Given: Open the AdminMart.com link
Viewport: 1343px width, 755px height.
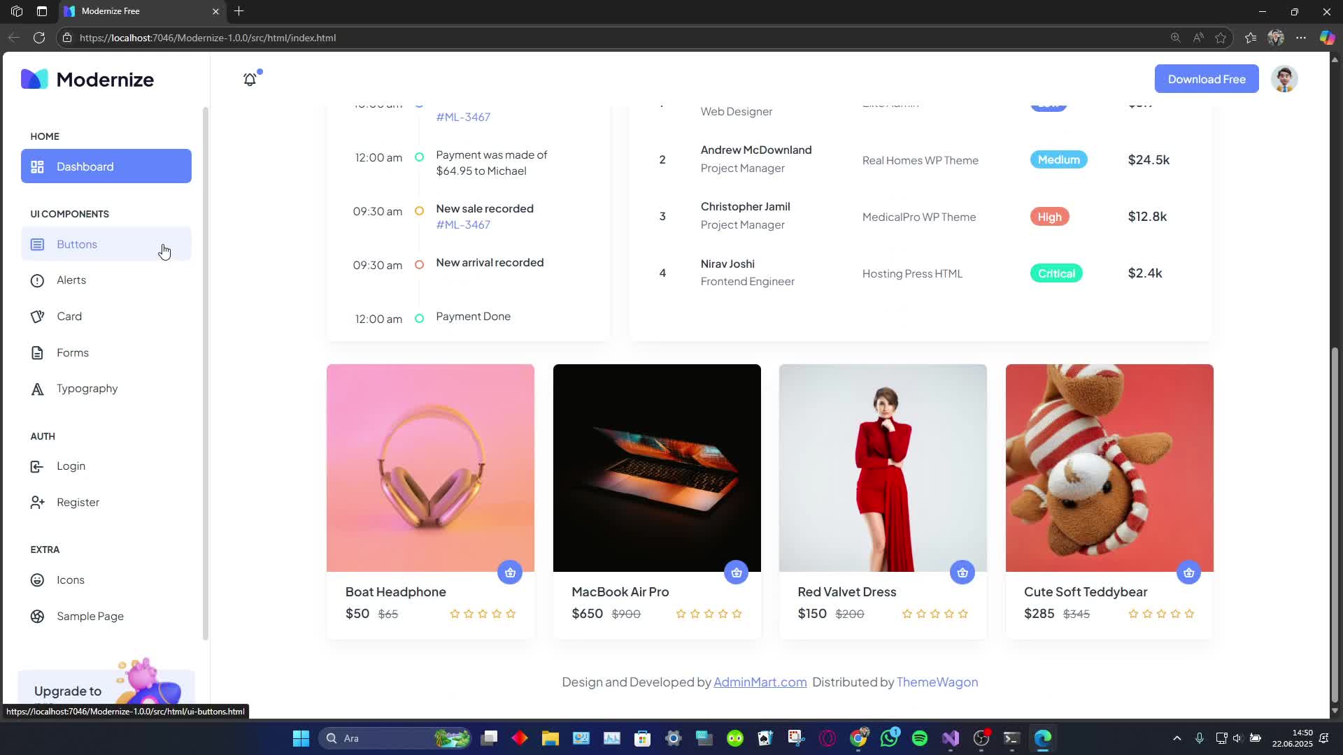Looking at the screenshot, I should [760, 682].
